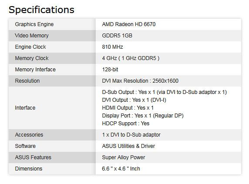
Task: Select the Accessories label
Action: pyautogui.click(x=29, y=135)
